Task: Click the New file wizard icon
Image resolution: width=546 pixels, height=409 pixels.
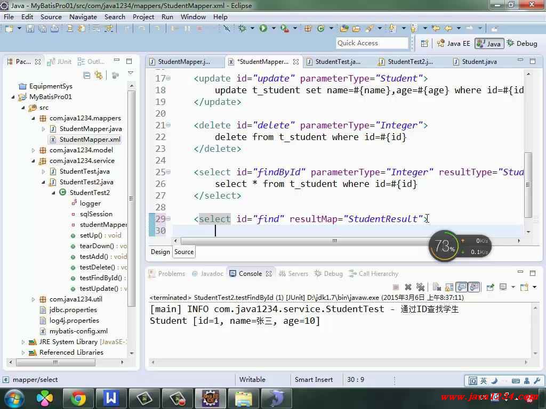Action: [9, 29]
